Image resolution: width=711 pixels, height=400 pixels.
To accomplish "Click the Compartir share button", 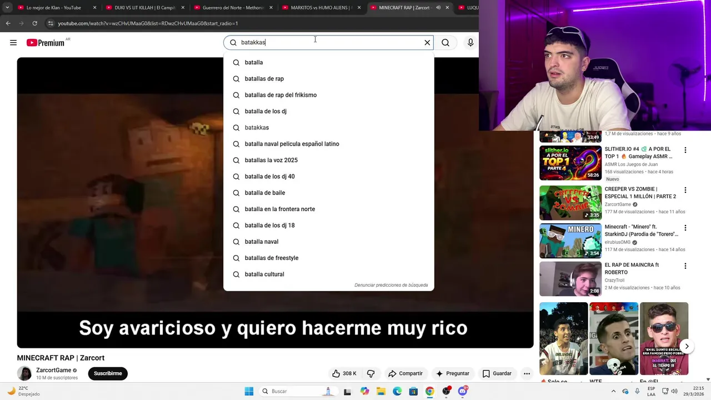I will (x=405, y=373).
